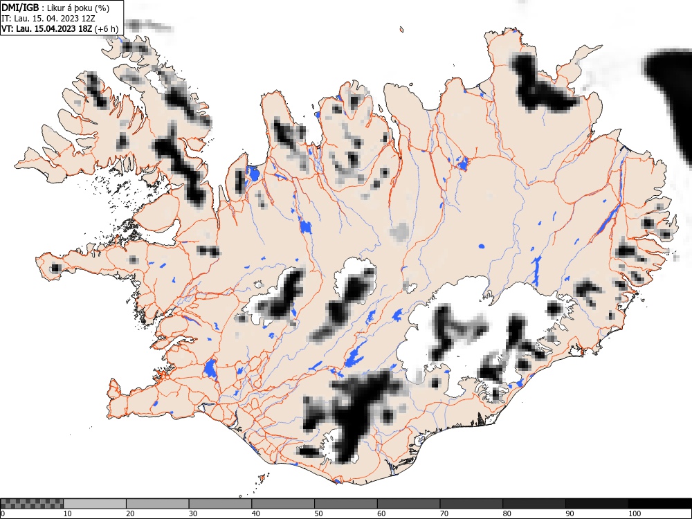Select the 30–40 percent gray swatch

click(x=220, y=504)
